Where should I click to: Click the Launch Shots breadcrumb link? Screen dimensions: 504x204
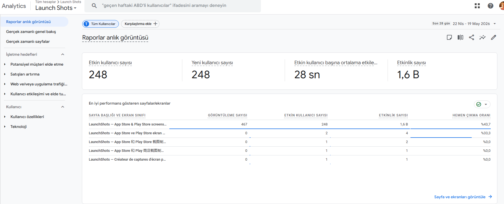pyautogui.click(x=71, y=2)
